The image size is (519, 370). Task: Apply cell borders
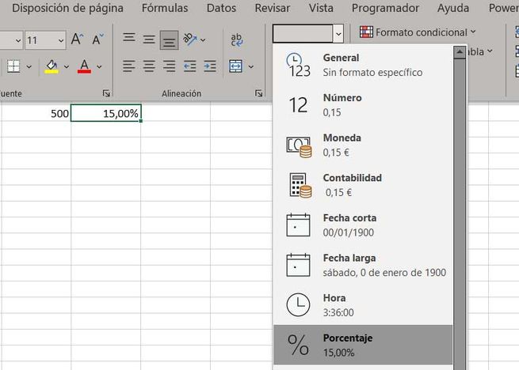tap(13, 66)
